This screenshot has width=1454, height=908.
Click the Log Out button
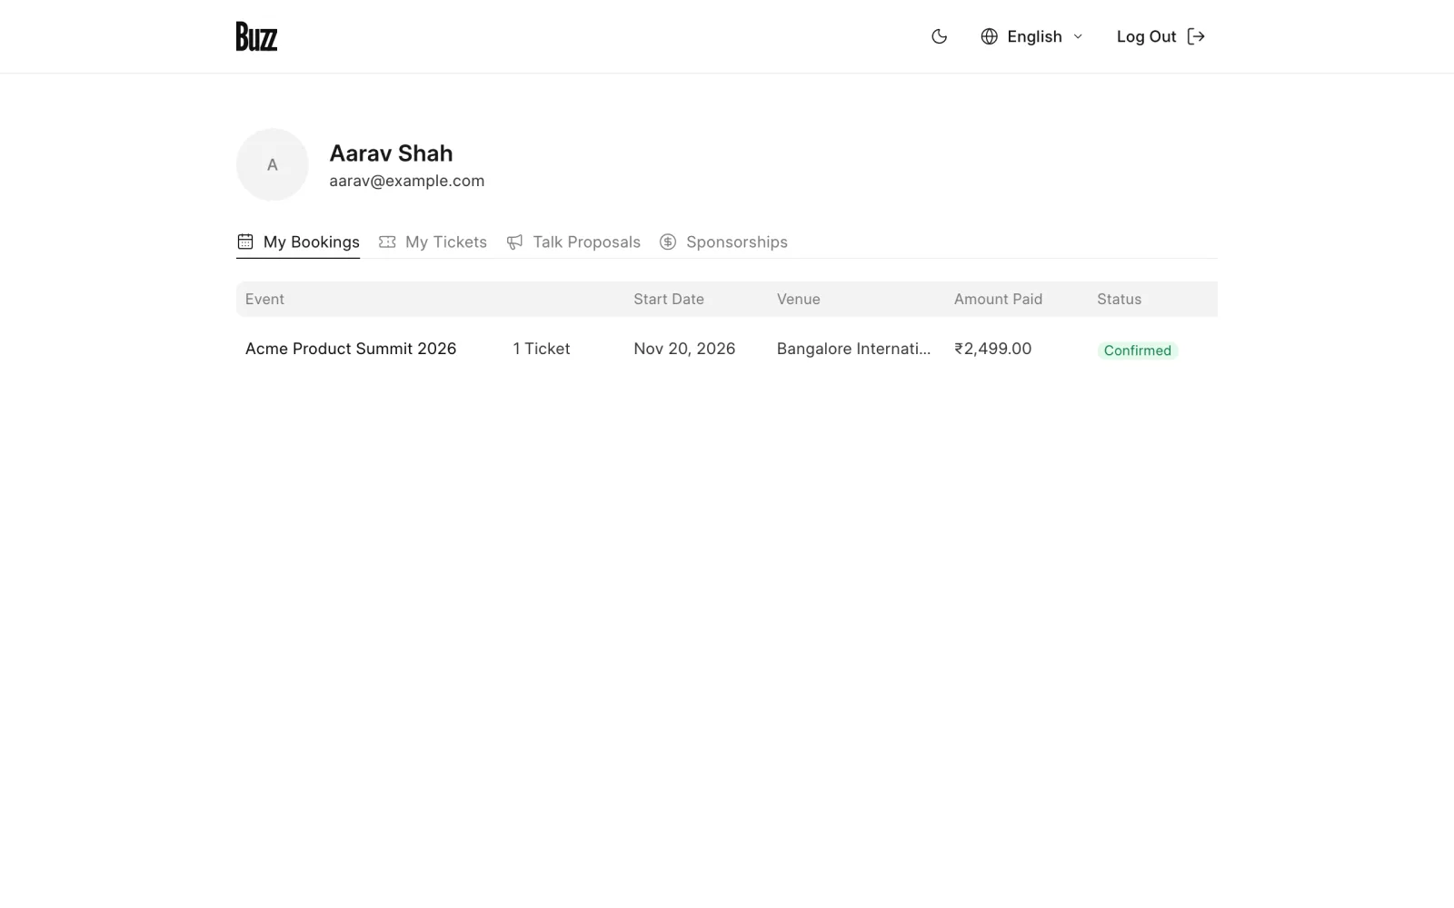coord(1160,36)
